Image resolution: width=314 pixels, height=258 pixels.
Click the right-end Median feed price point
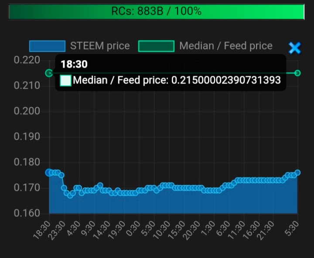point(297,73)
